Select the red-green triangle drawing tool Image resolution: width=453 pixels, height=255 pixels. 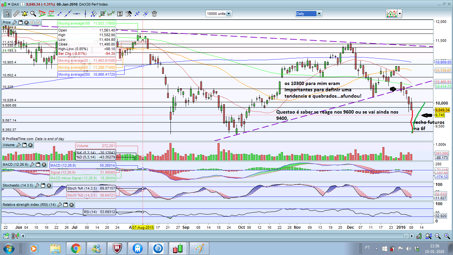click(42, 14)
